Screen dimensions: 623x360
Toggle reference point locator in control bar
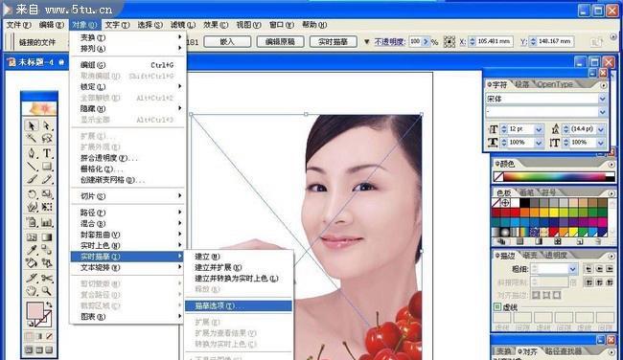point(449,42)
